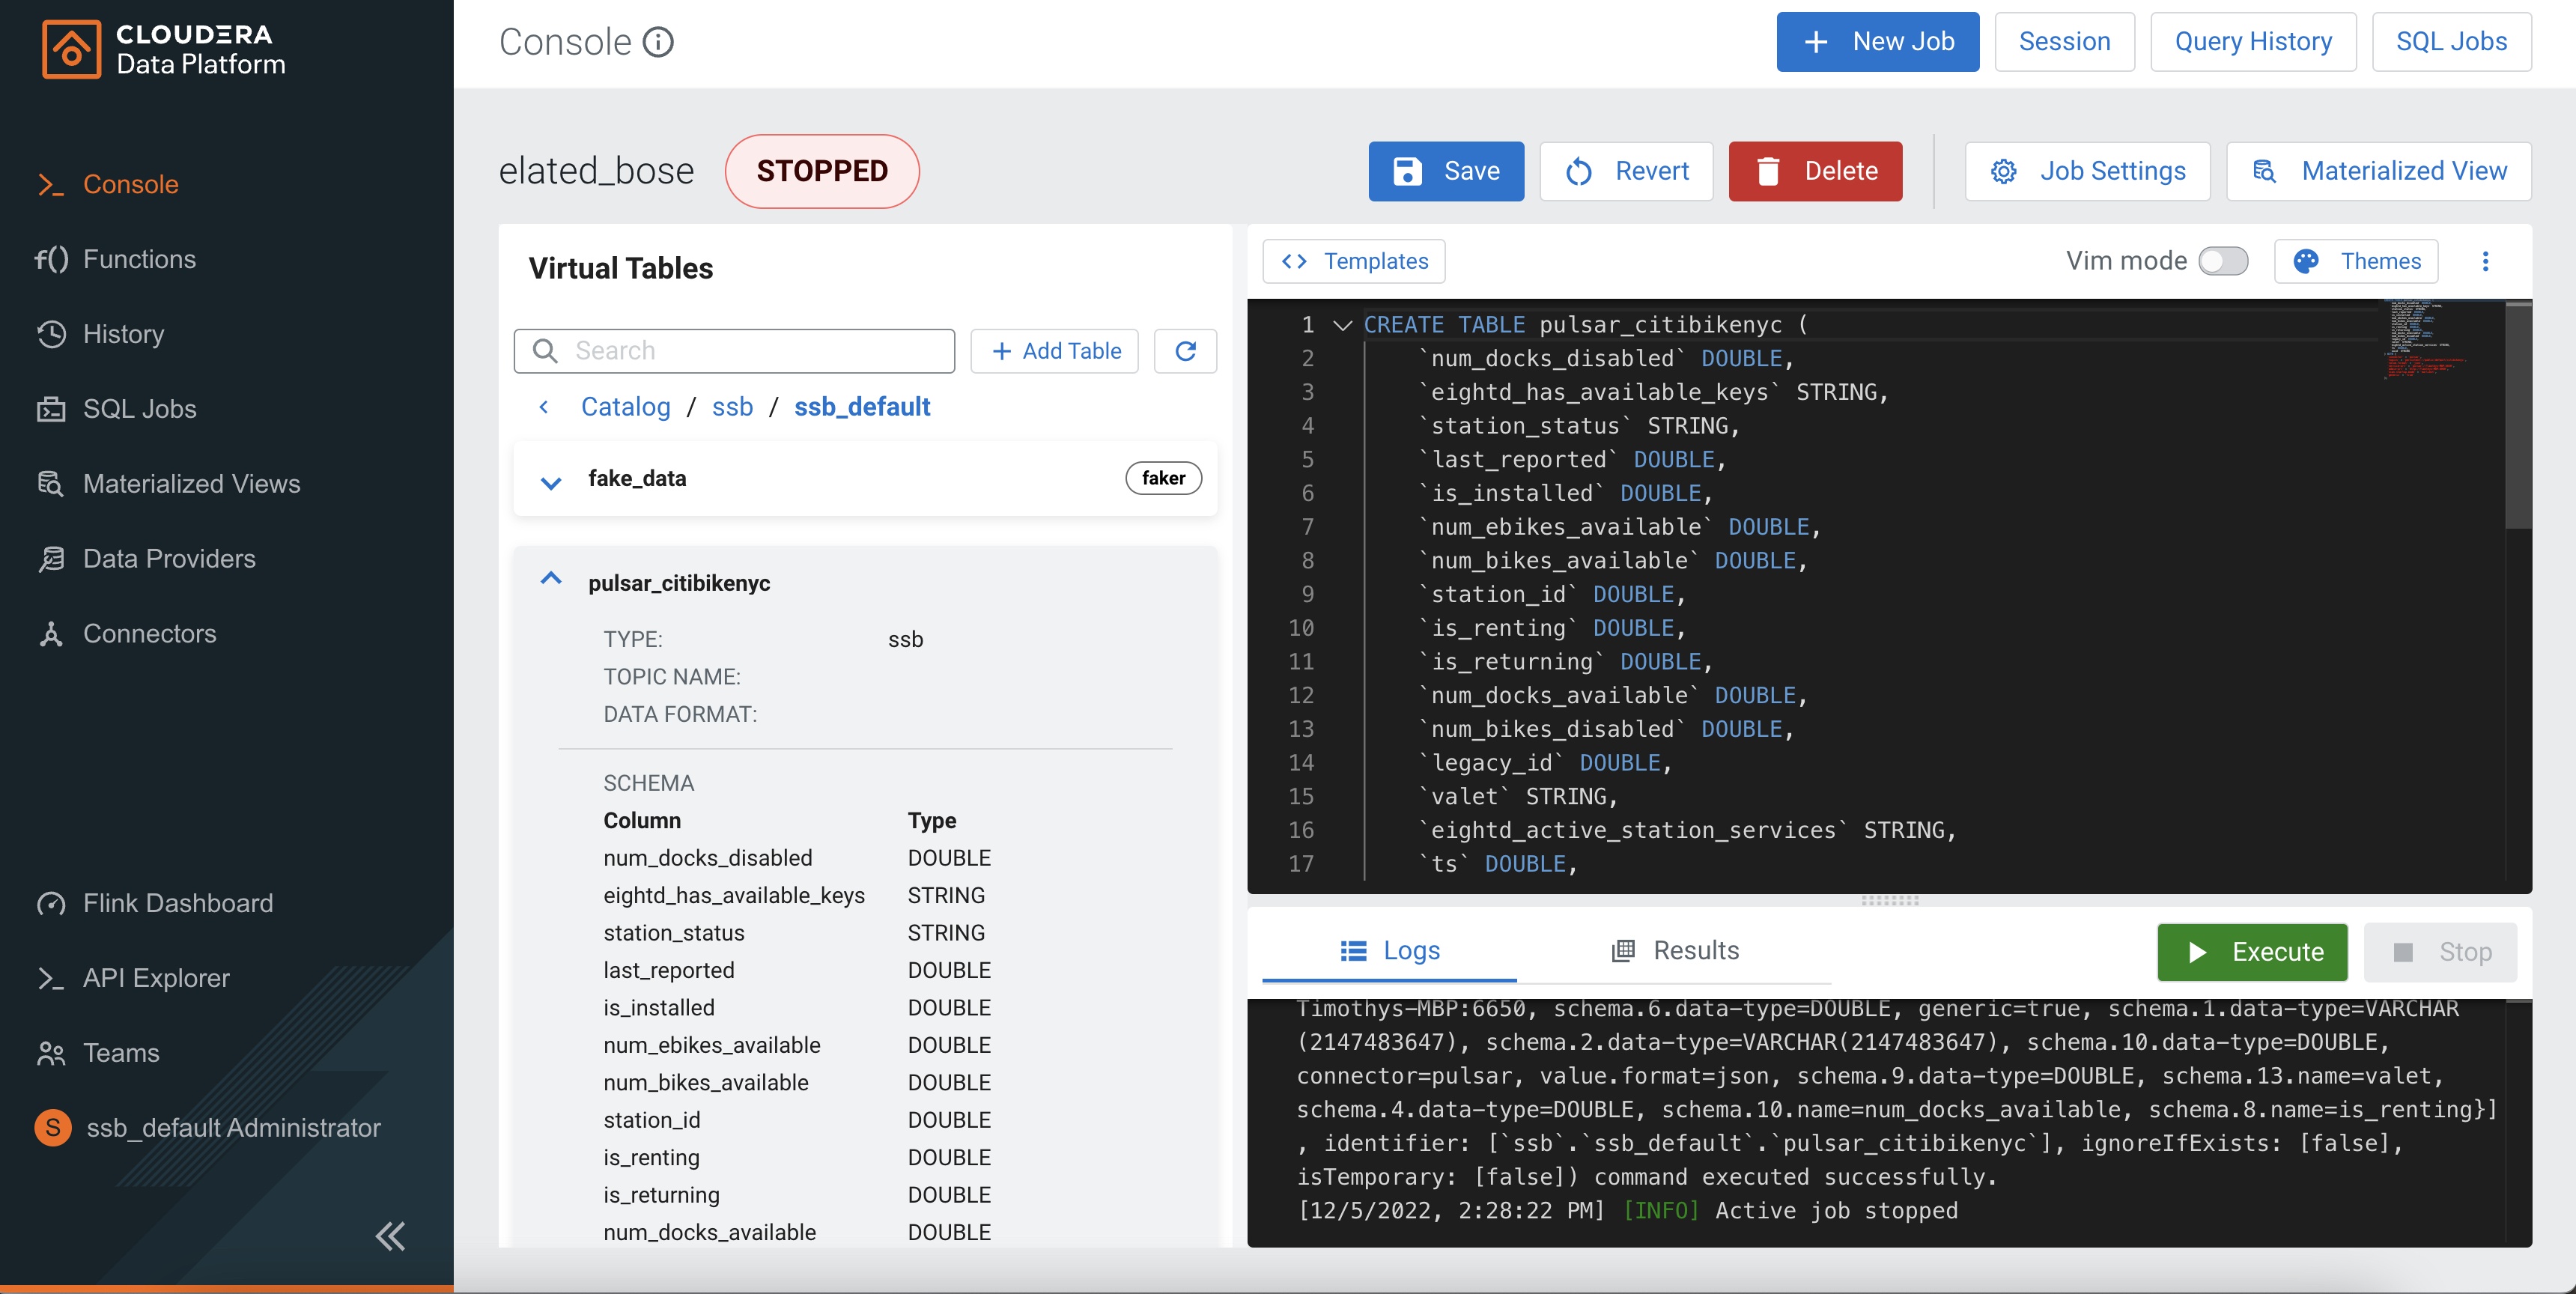The image size is (2576, 1294).
Task: Switch to the Results tab
Action: 1676,950
